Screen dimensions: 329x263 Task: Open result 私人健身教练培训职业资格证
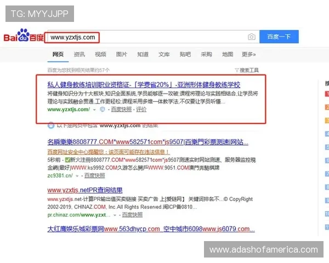coord(144,85)
